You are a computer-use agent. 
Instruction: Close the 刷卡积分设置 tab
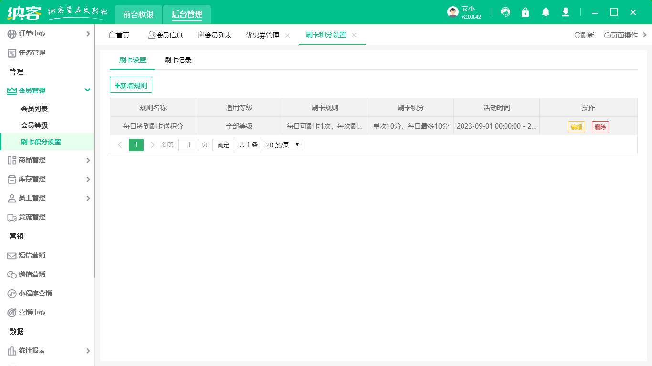(x=354, y=35)
